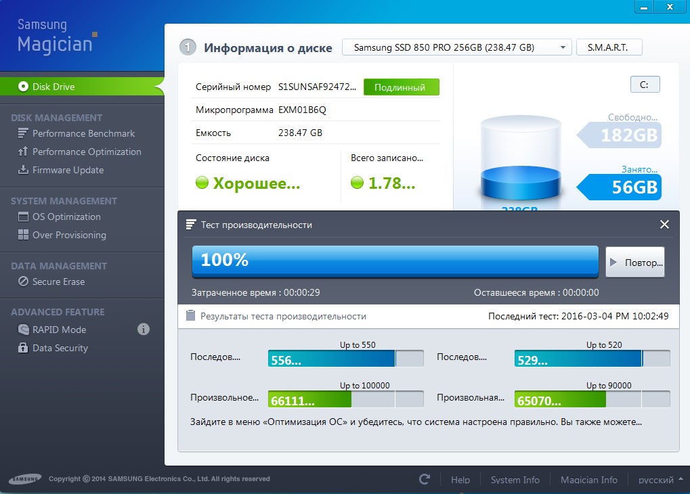Click the Performance Benchmark bars icon
Image resolution: width=690 pixels, height=494 pixels.
point(23,133)
